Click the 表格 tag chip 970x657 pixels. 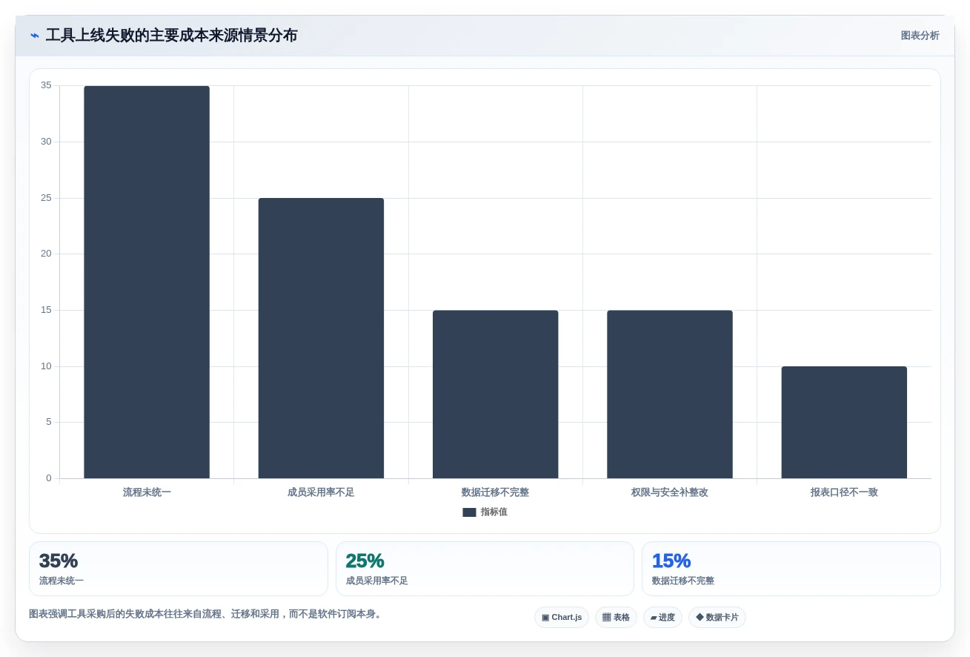pyautogui.click(x=616, y=617)
